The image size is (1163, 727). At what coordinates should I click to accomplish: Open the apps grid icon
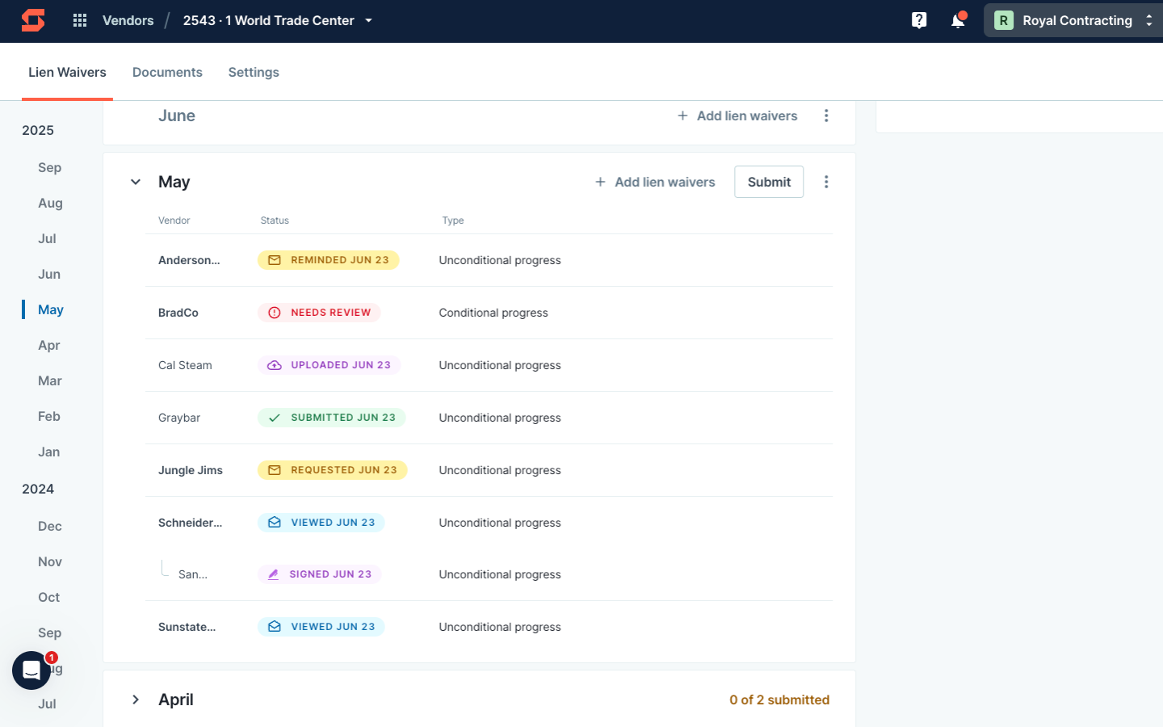tap(79, 20)
